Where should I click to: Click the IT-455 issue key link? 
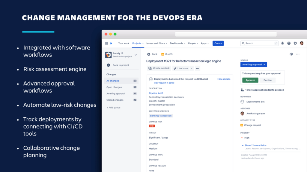169,54
